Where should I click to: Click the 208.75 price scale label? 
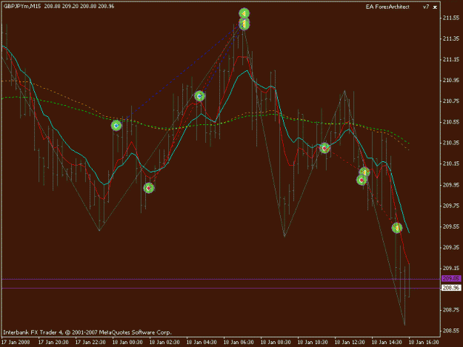pyautogui.click(x=451, y=309)
